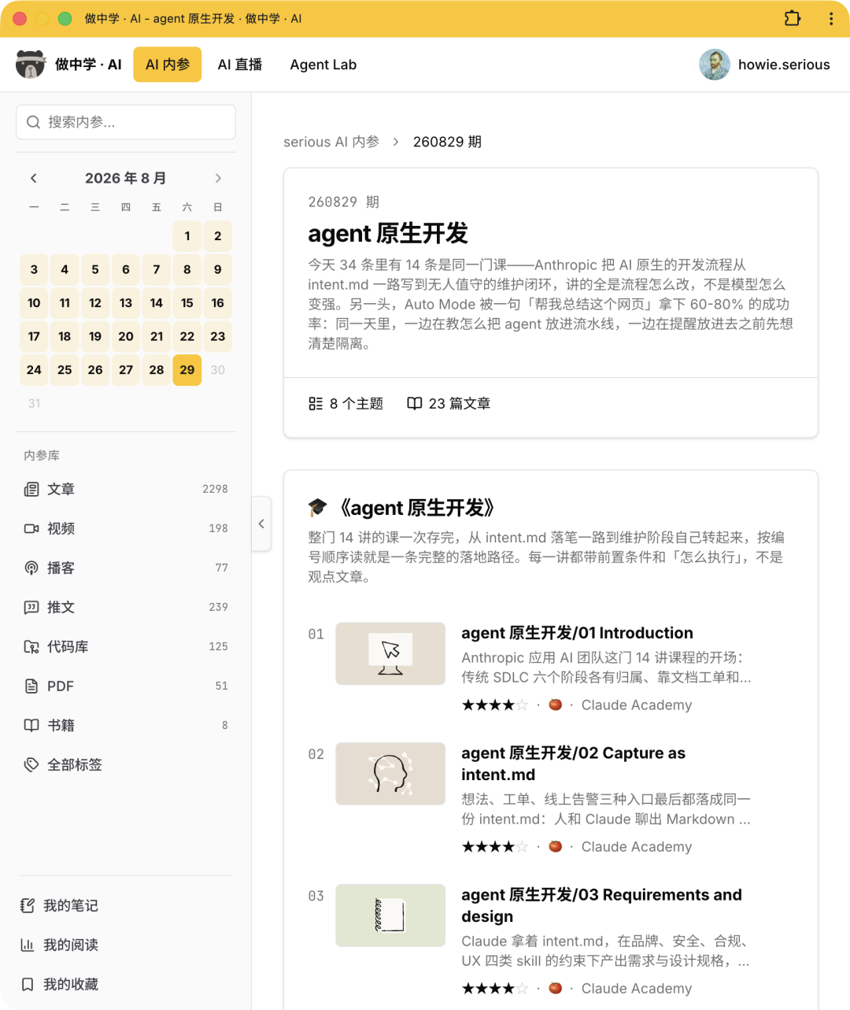The height and width of the screenshot is (1010, 850).
Task: Open article agent 原生开发/01 Introduction
Action: click(577, 633)
